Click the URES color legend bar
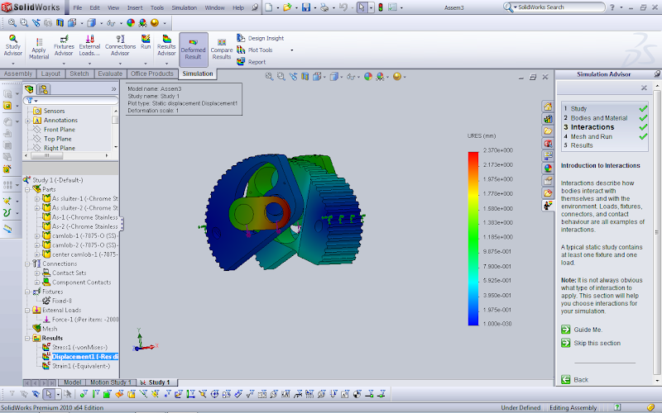662x413 pixels. (473, 240)
